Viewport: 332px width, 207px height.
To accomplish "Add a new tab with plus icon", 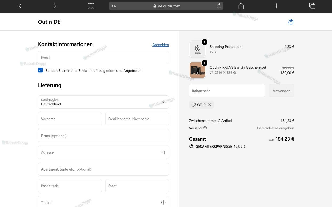I will click(276, 6).
